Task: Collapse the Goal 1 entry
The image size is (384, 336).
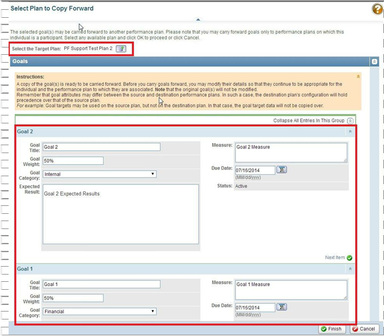Action: [350, 269]
